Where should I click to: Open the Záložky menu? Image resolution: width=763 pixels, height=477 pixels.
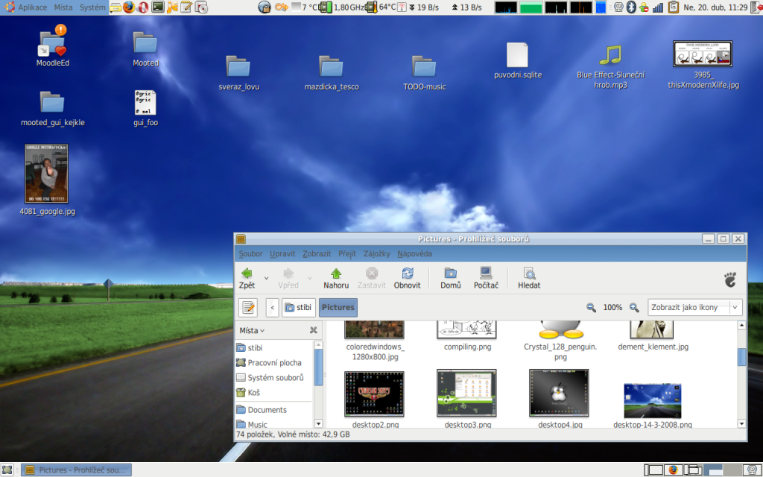376,253
